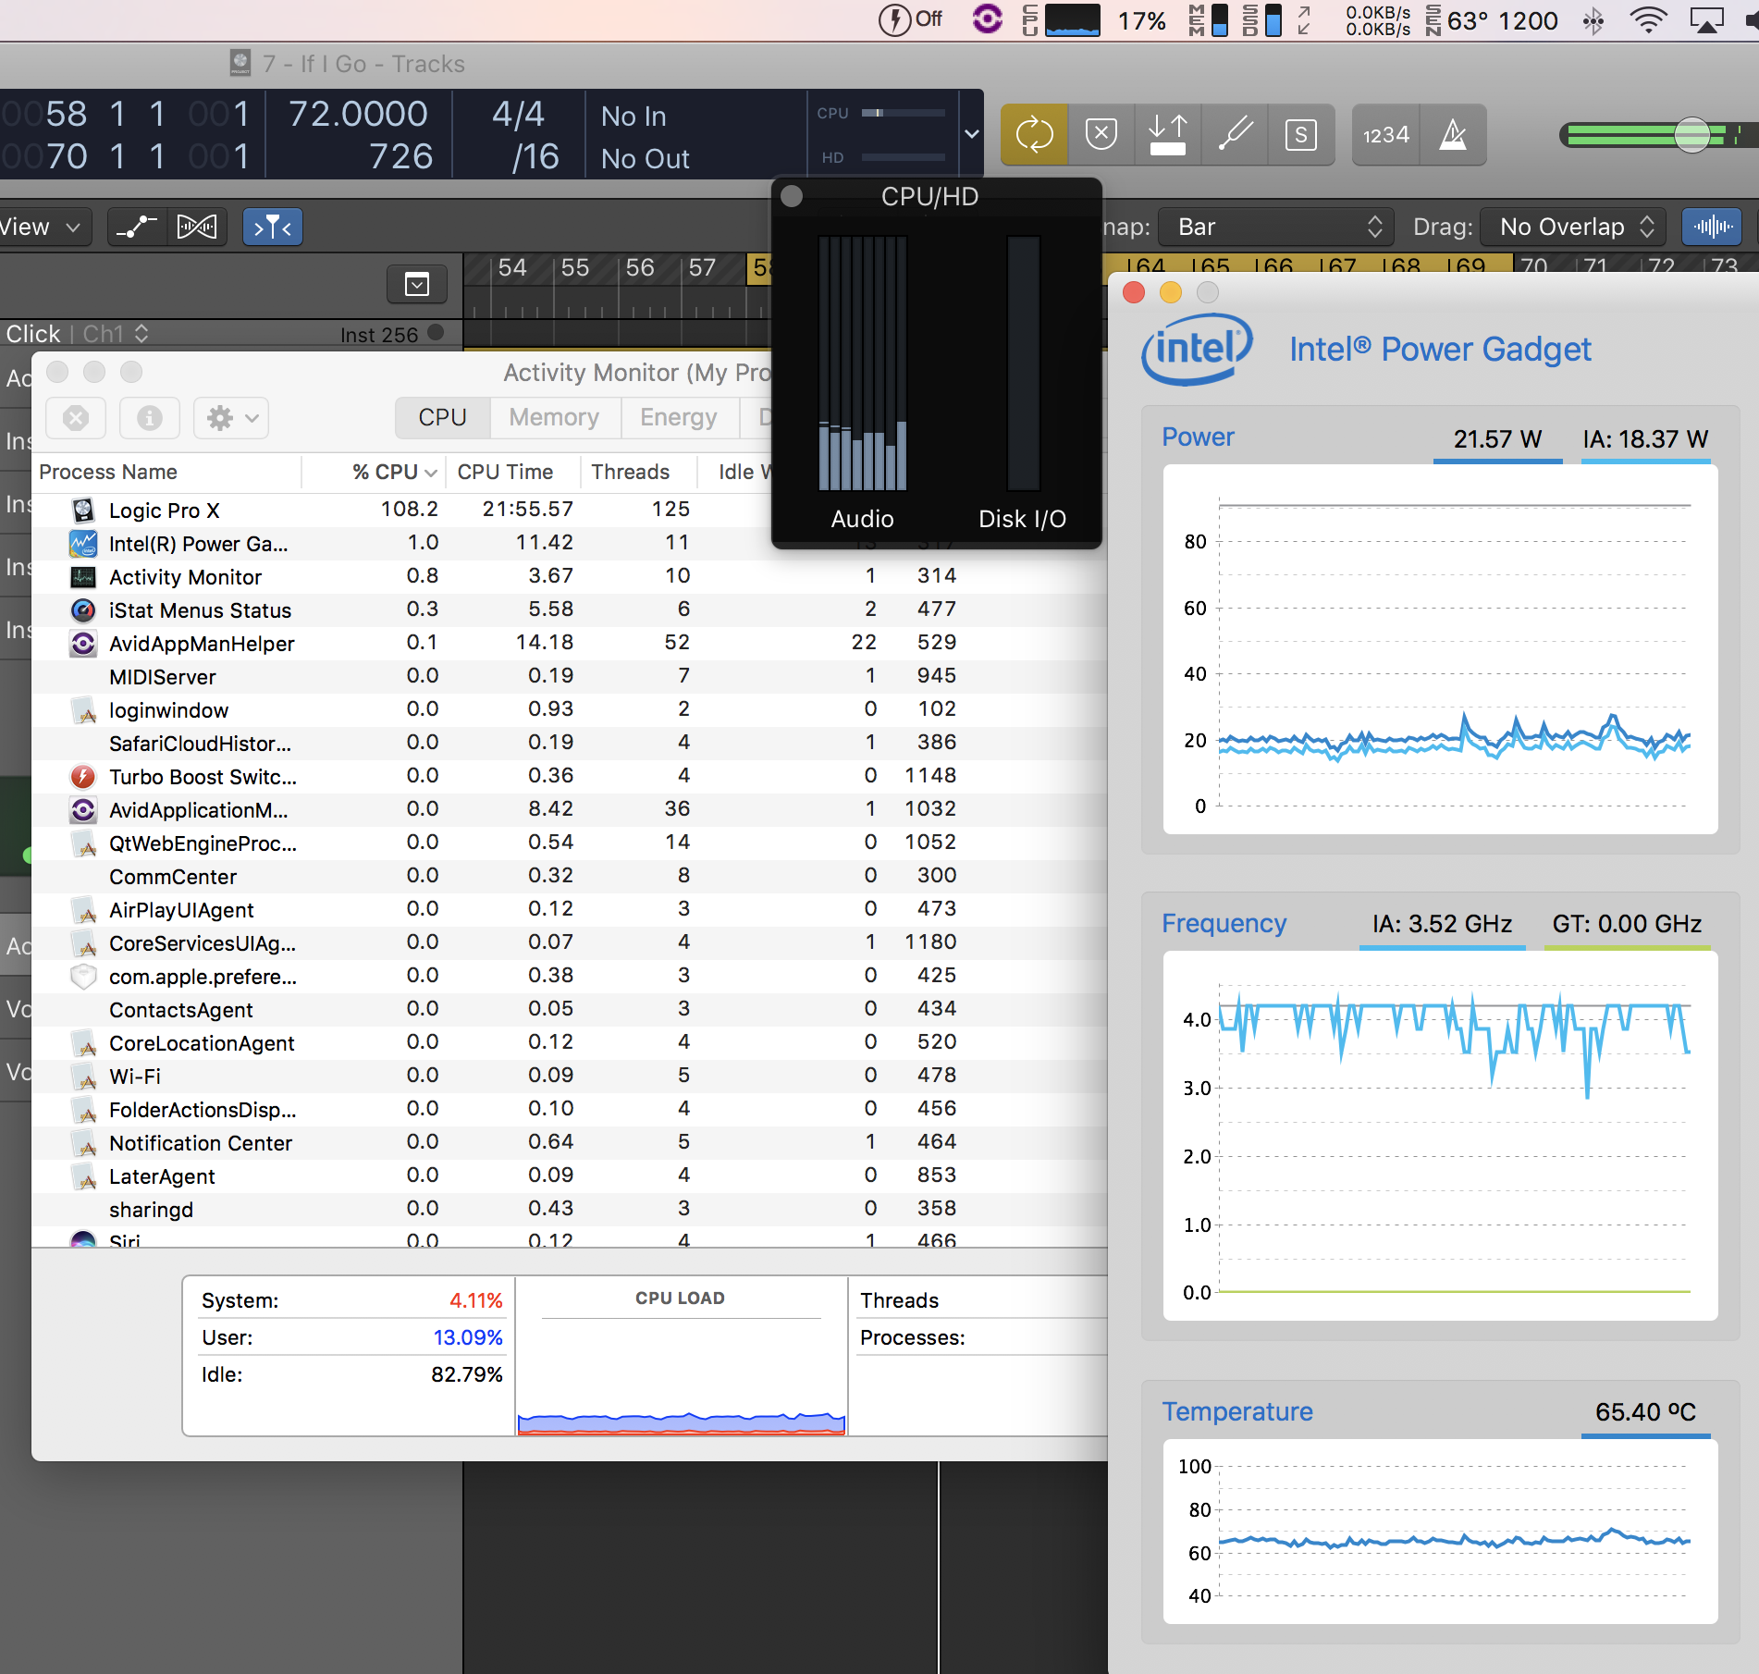The height and width of the screenshot is (1674, 1759).
Task: Select the CommCenter process row
Action: tap(570, 876)
